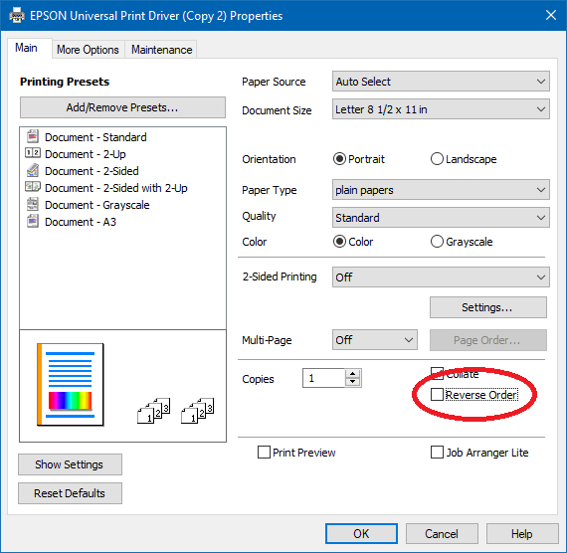Open the Paper Source dropdown

[x=441, y=82]
